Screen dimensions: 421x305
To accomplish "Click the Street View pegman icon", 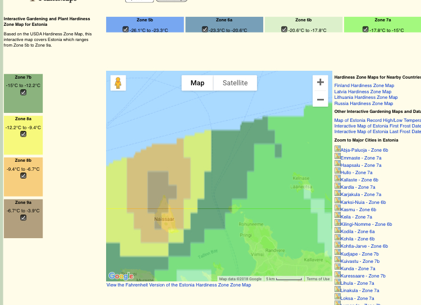I will click(118, 83).
